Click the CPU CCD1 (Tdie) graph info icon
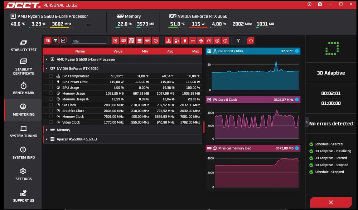 coord(297,51)
